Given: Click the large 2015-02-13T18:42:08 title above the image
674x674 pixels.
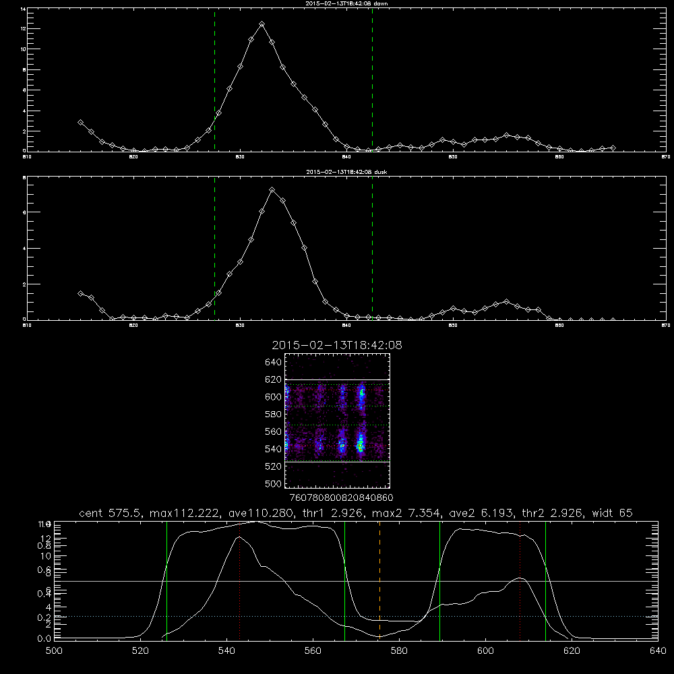Looking at the screenshot, I should 337,345.
